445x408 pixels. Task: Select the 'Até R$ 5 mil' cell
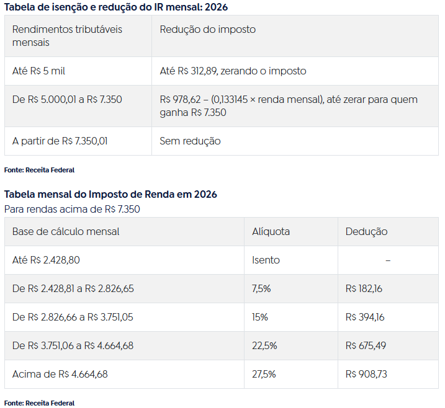[38, 71]
